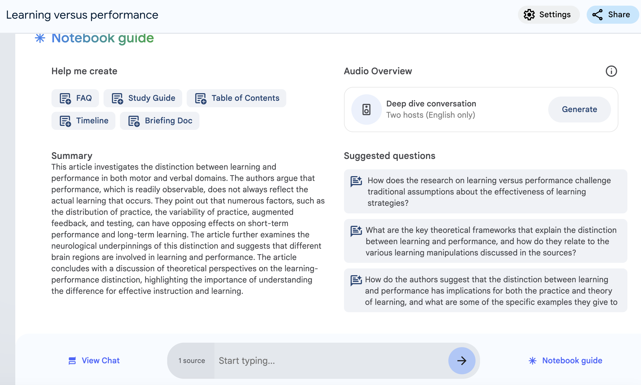Viewport: 641px width, 385px height.
Task: Select question about traditional learning strategy assumptions
Action: pyautogui.click(x=485, y=191)
